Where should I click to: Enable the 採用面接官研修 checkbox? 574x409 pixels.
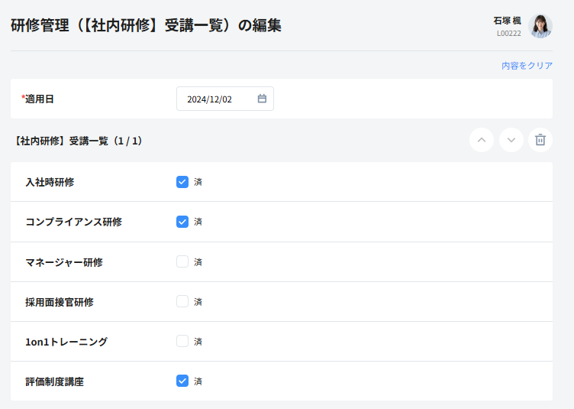(x=182, y=301)
